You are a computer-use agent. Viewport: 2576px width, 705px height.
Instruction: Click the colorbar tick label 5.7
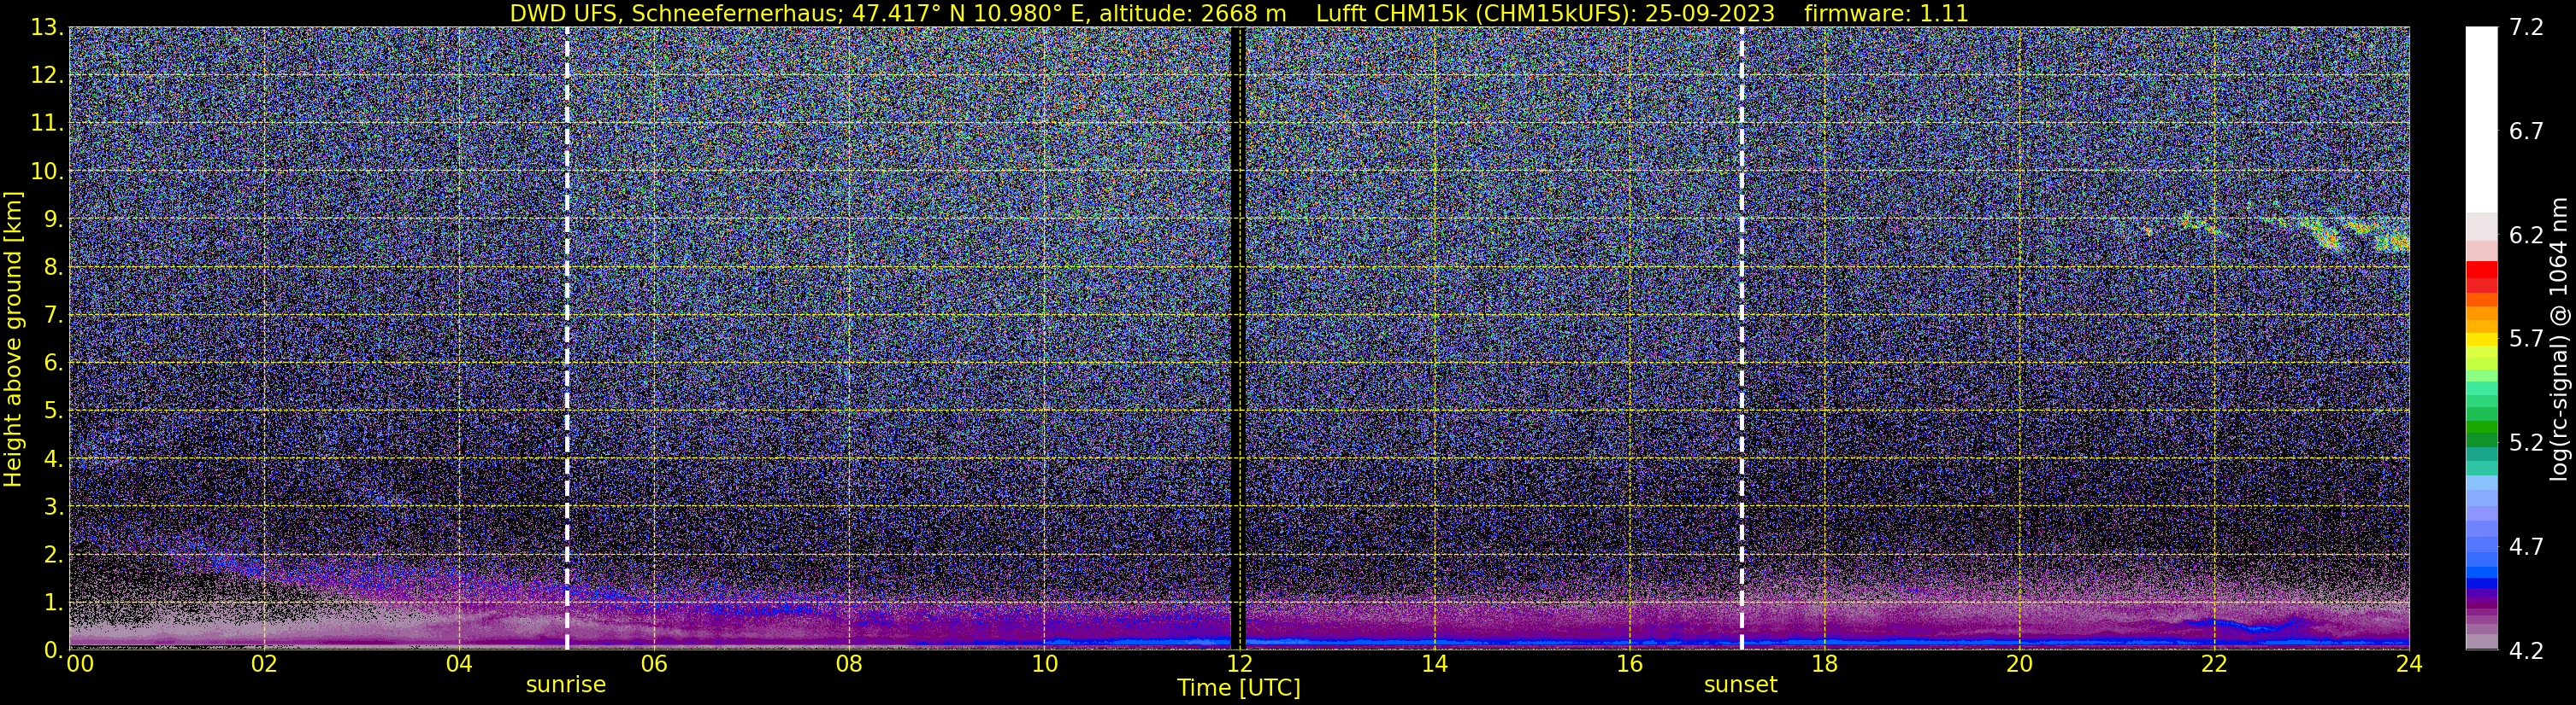pos(2526,340)
